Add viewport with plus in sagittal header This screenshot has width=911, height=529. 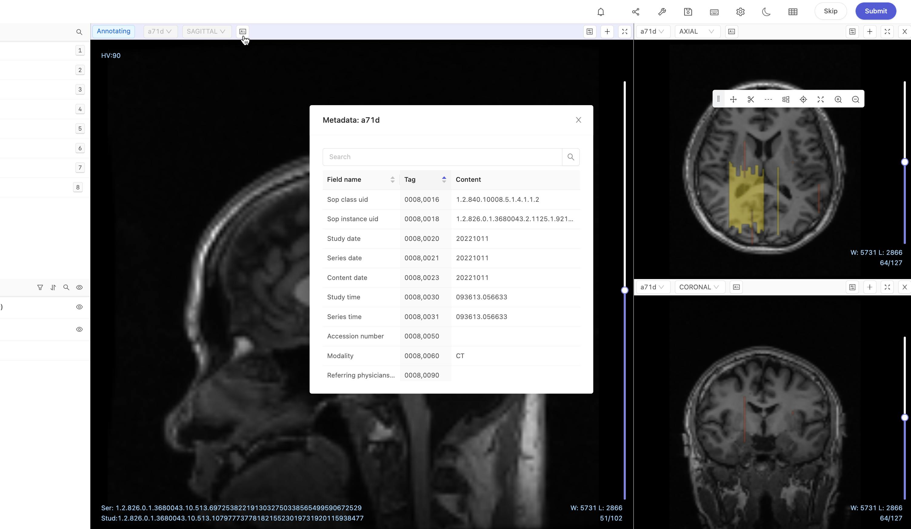point(607,32)
